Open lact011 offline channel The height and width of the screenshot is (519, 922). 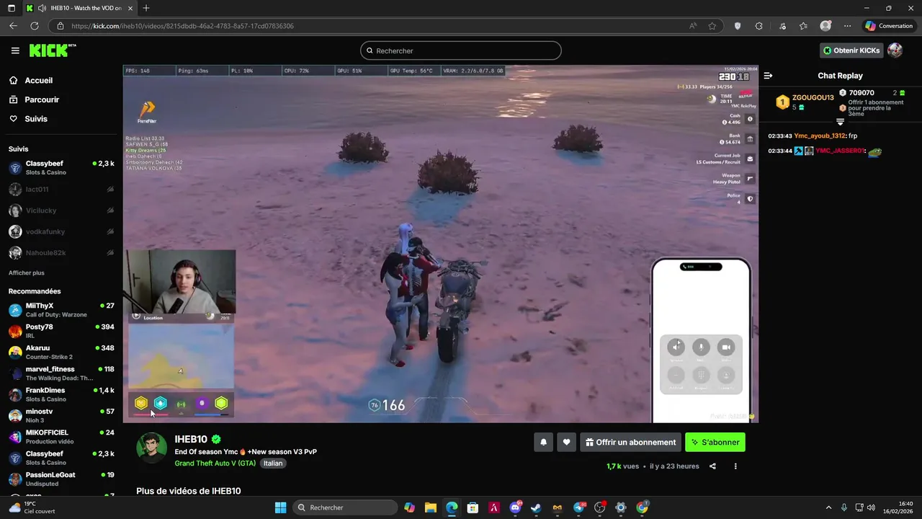point(61,190)
